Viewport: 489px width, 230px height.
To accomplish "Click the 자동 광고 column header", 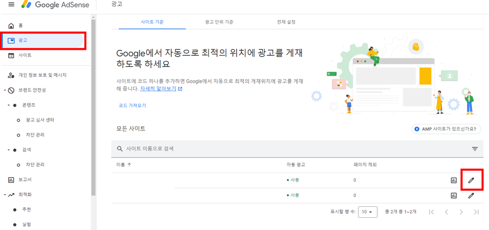I will pos(296,165).
